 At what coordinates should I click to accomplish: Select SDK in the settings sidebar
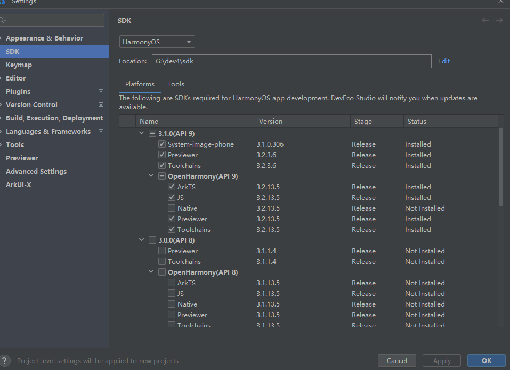[x=54, y=51]
